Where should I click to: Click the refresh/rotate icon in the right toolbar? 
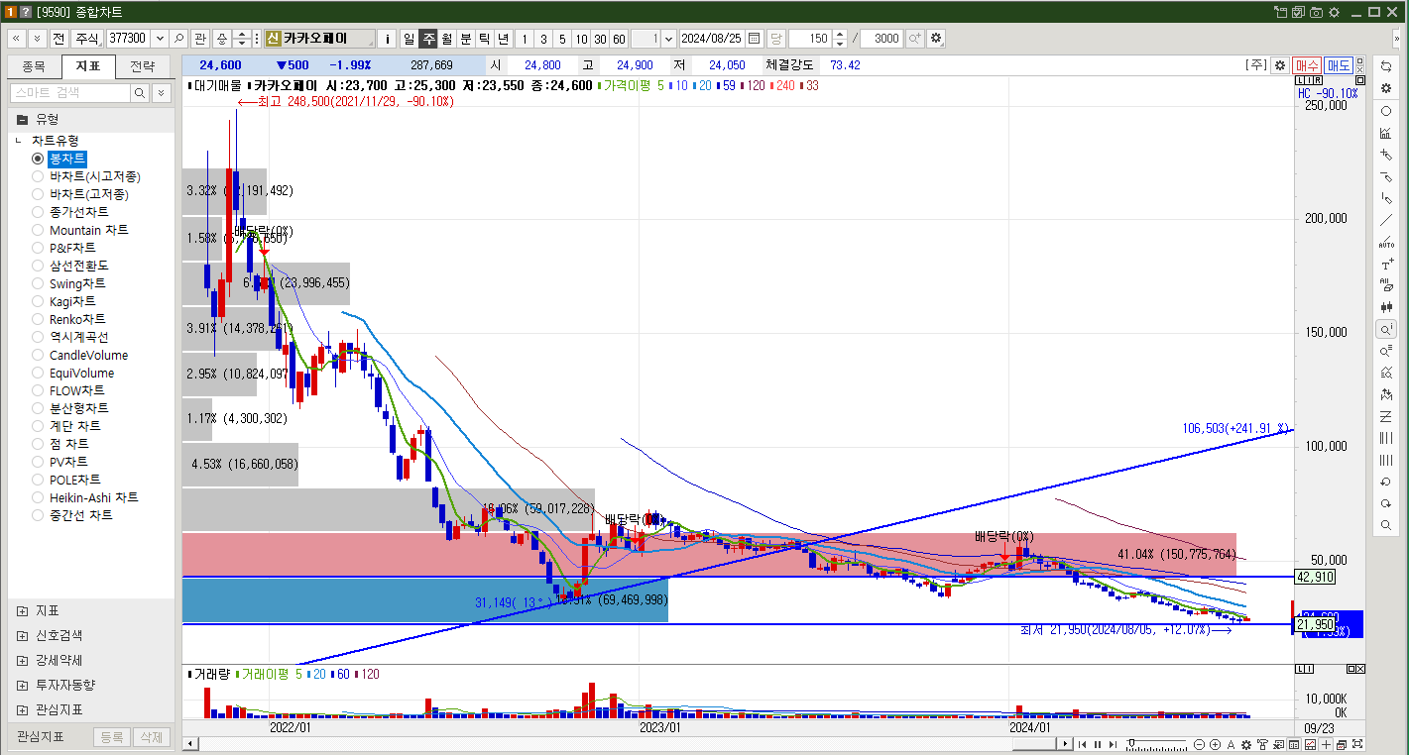tap(1386, 66)
